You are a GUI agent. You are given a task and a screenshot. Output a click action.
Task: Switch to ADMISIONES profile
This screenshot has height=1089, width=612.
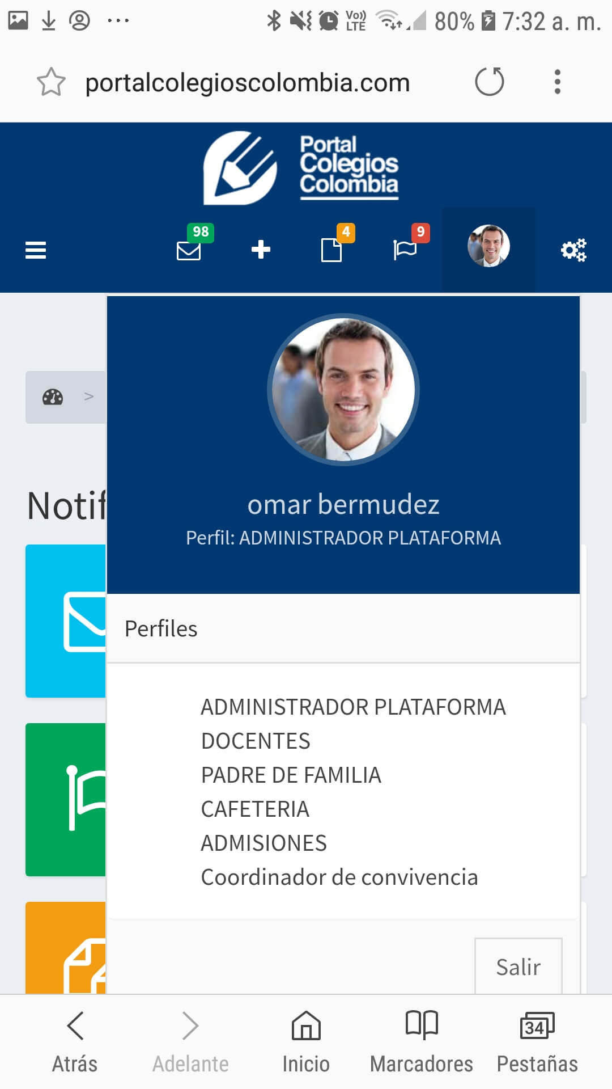[x=263, y=843]
